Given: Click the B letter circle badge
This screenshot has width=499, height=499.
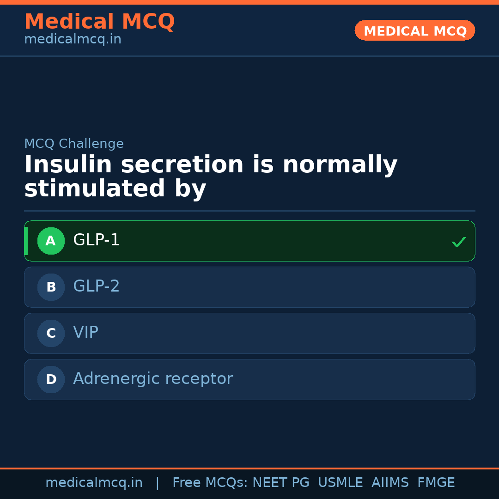Looking at the screenshot, I should pos(51,287).
